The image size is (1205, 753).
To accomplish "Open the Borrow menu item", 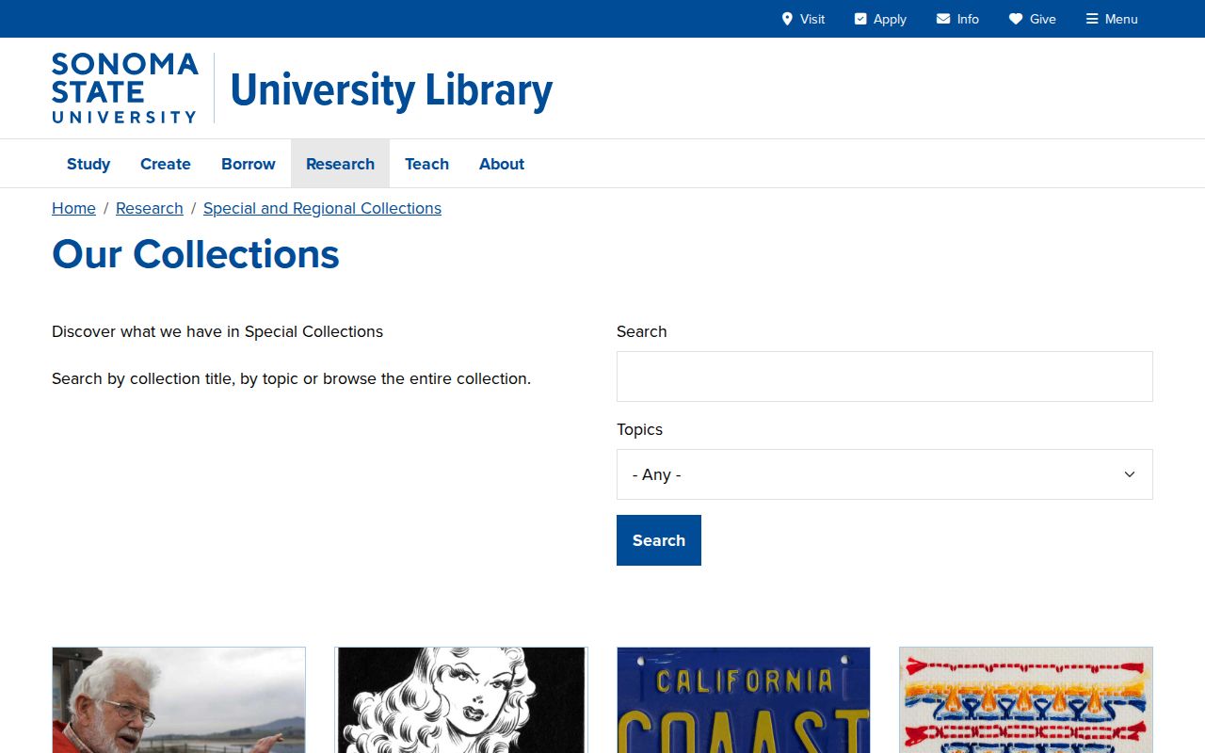I will tap(249, 164).
